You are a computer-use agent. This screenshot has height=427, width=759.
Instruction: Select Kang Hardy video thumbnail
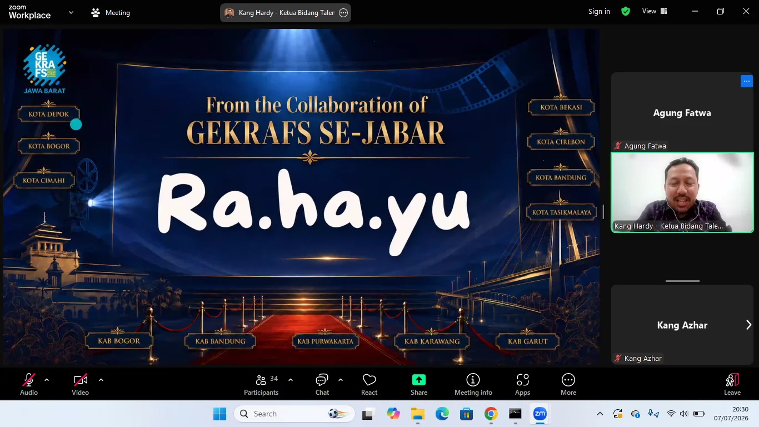[682, 192]
